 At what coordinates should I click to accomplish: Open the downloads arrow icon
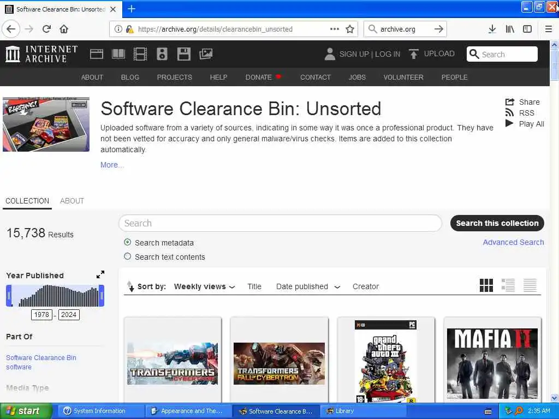(x=492, y=29)
